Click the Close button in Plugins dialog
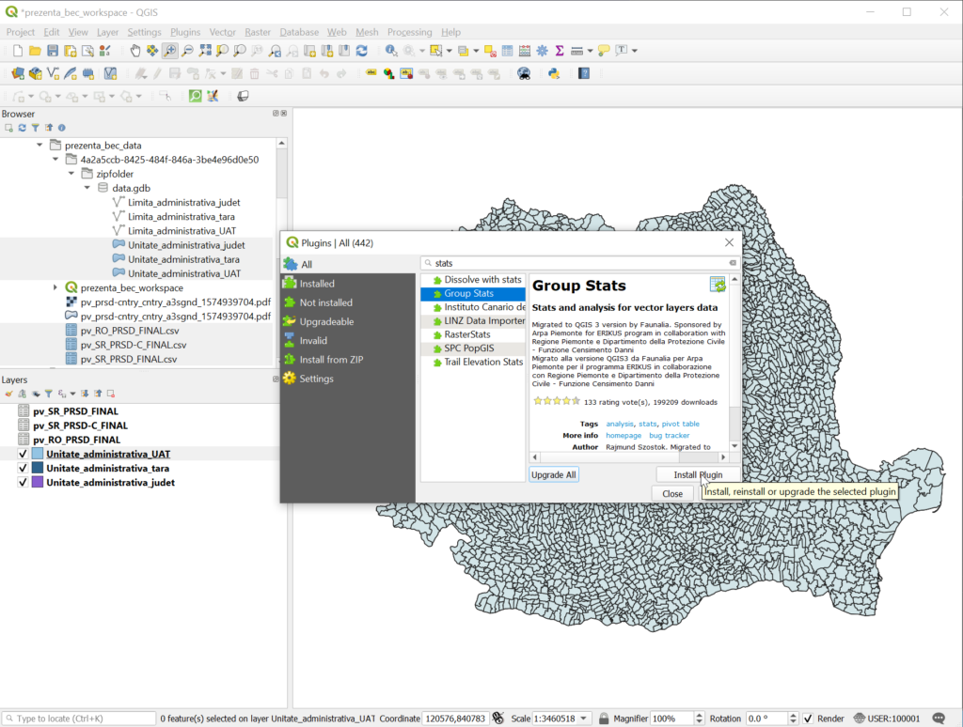The height and width of the screenshot is (727, 963). [672, 494]
